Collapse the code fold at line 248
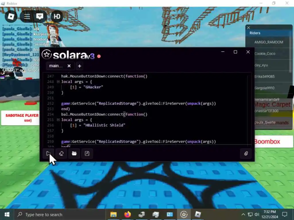294x220 pixels. (58, 82)
